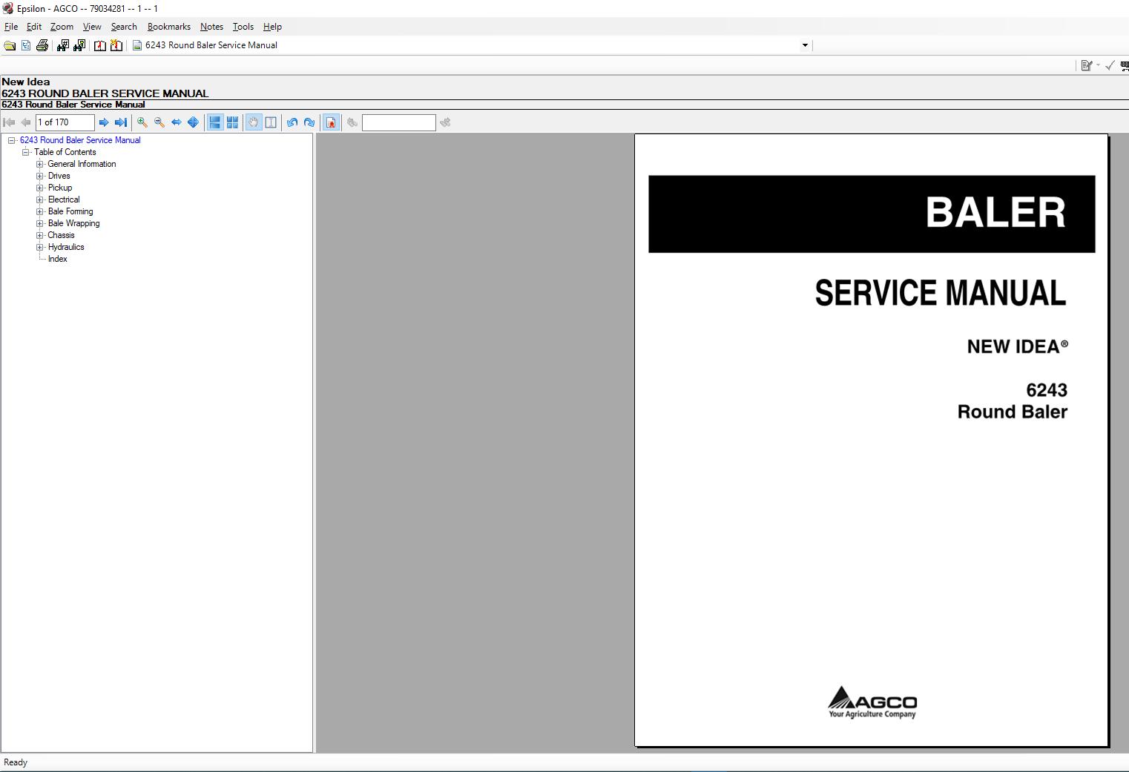Open the document selector dropdown arrow
This screenshot has width=1129, height=772.
pos(805,45)
